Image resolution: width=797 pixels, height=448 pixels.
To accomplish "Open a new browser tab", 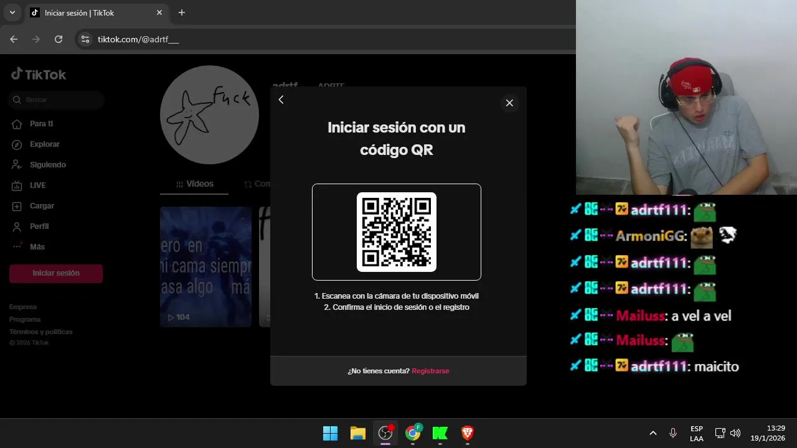I will point(182,12).
